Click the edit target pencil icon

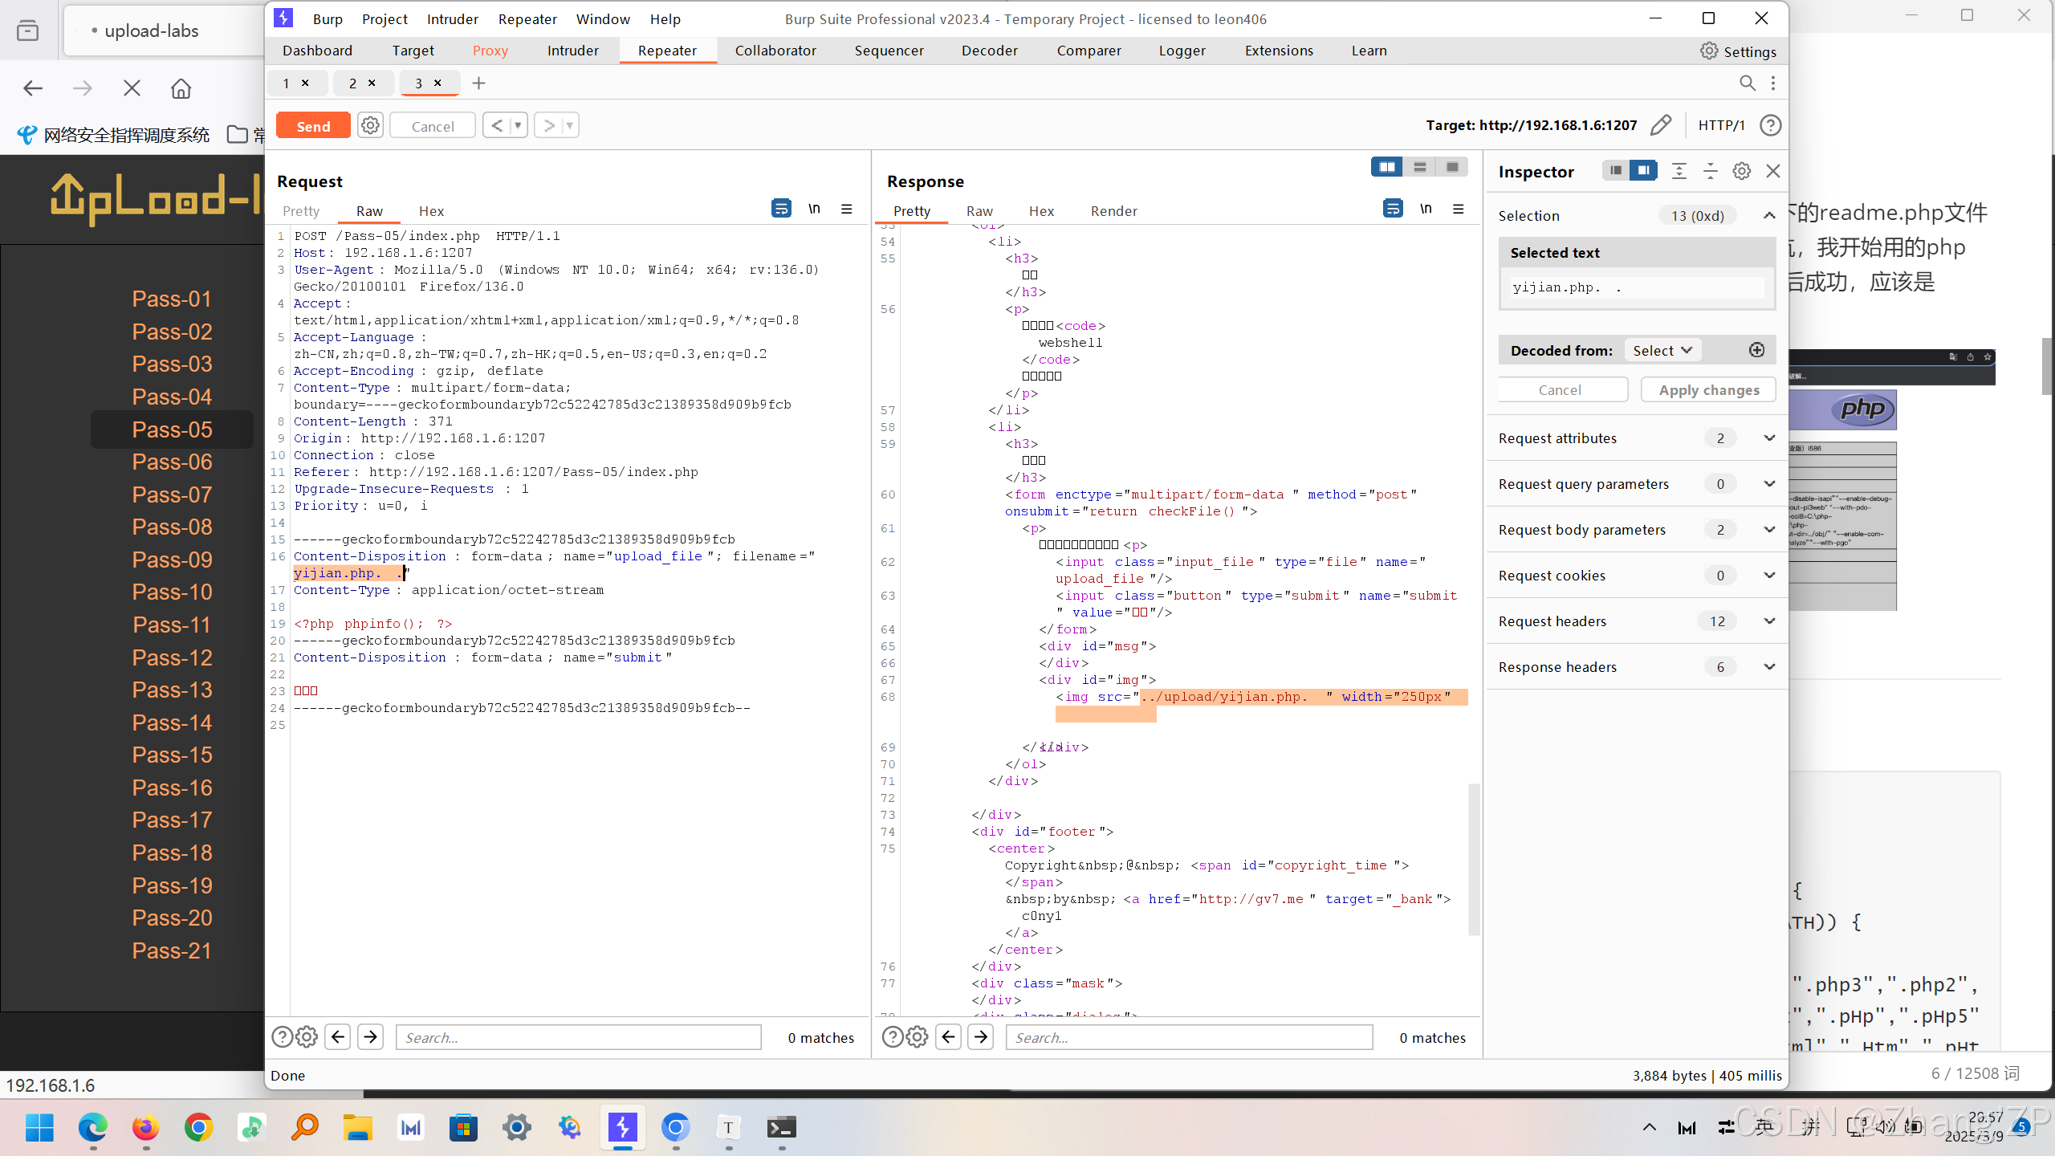point(1661,125)
